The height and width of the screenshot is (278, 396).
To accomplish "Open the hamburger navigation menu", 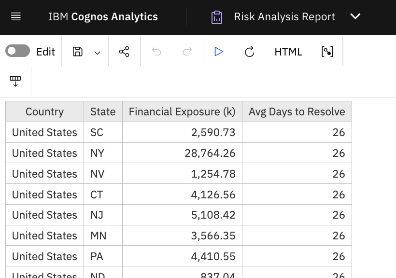I will 16,17.
